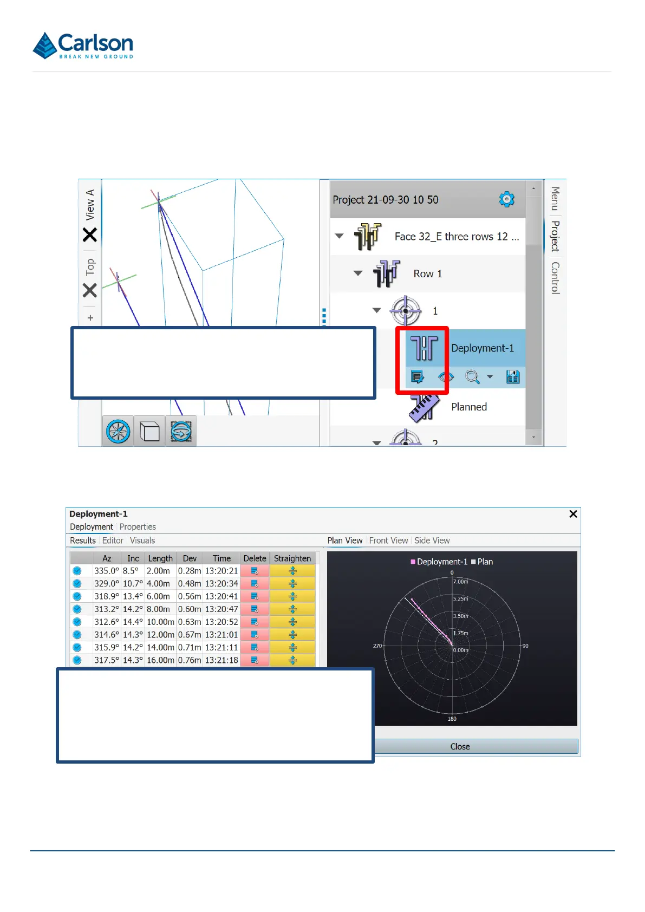The height and width of the screenshot is (912, 645).
Task: Click the Row 1 boreholes icon
Action: 386,273
